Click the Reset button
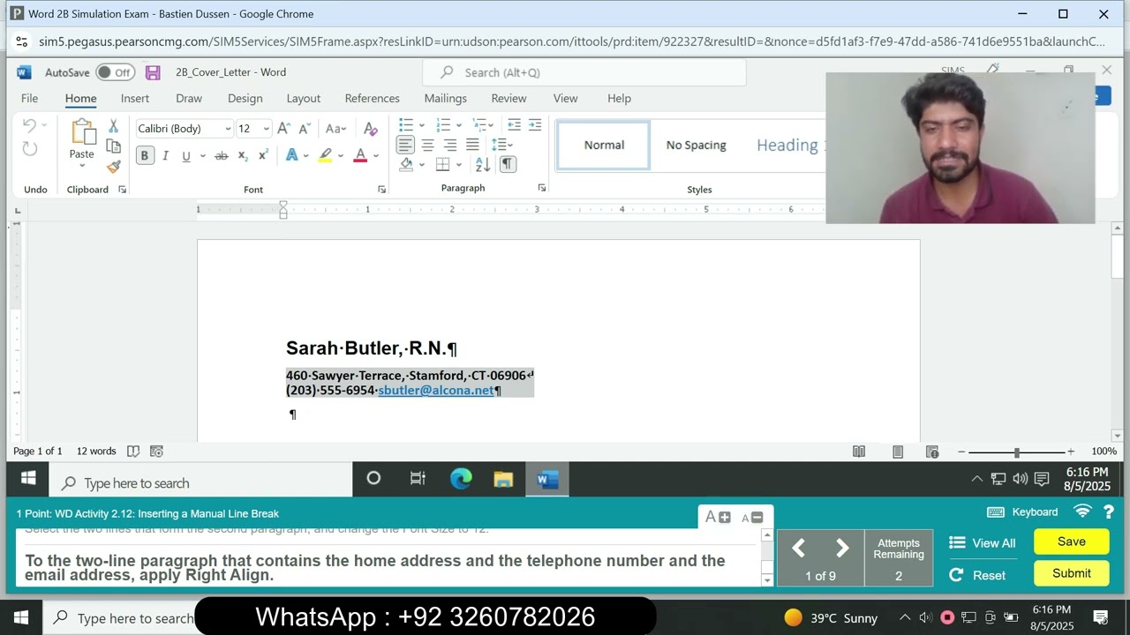The width and height of the screenshot is (1130, 635). pyautogui.click(x=977, y=575)
